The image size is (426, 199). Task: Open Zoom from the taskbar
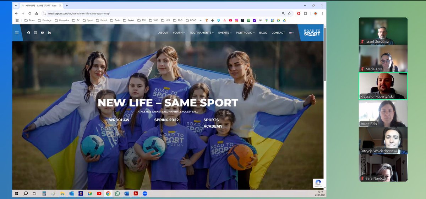[x=145, y=193]
